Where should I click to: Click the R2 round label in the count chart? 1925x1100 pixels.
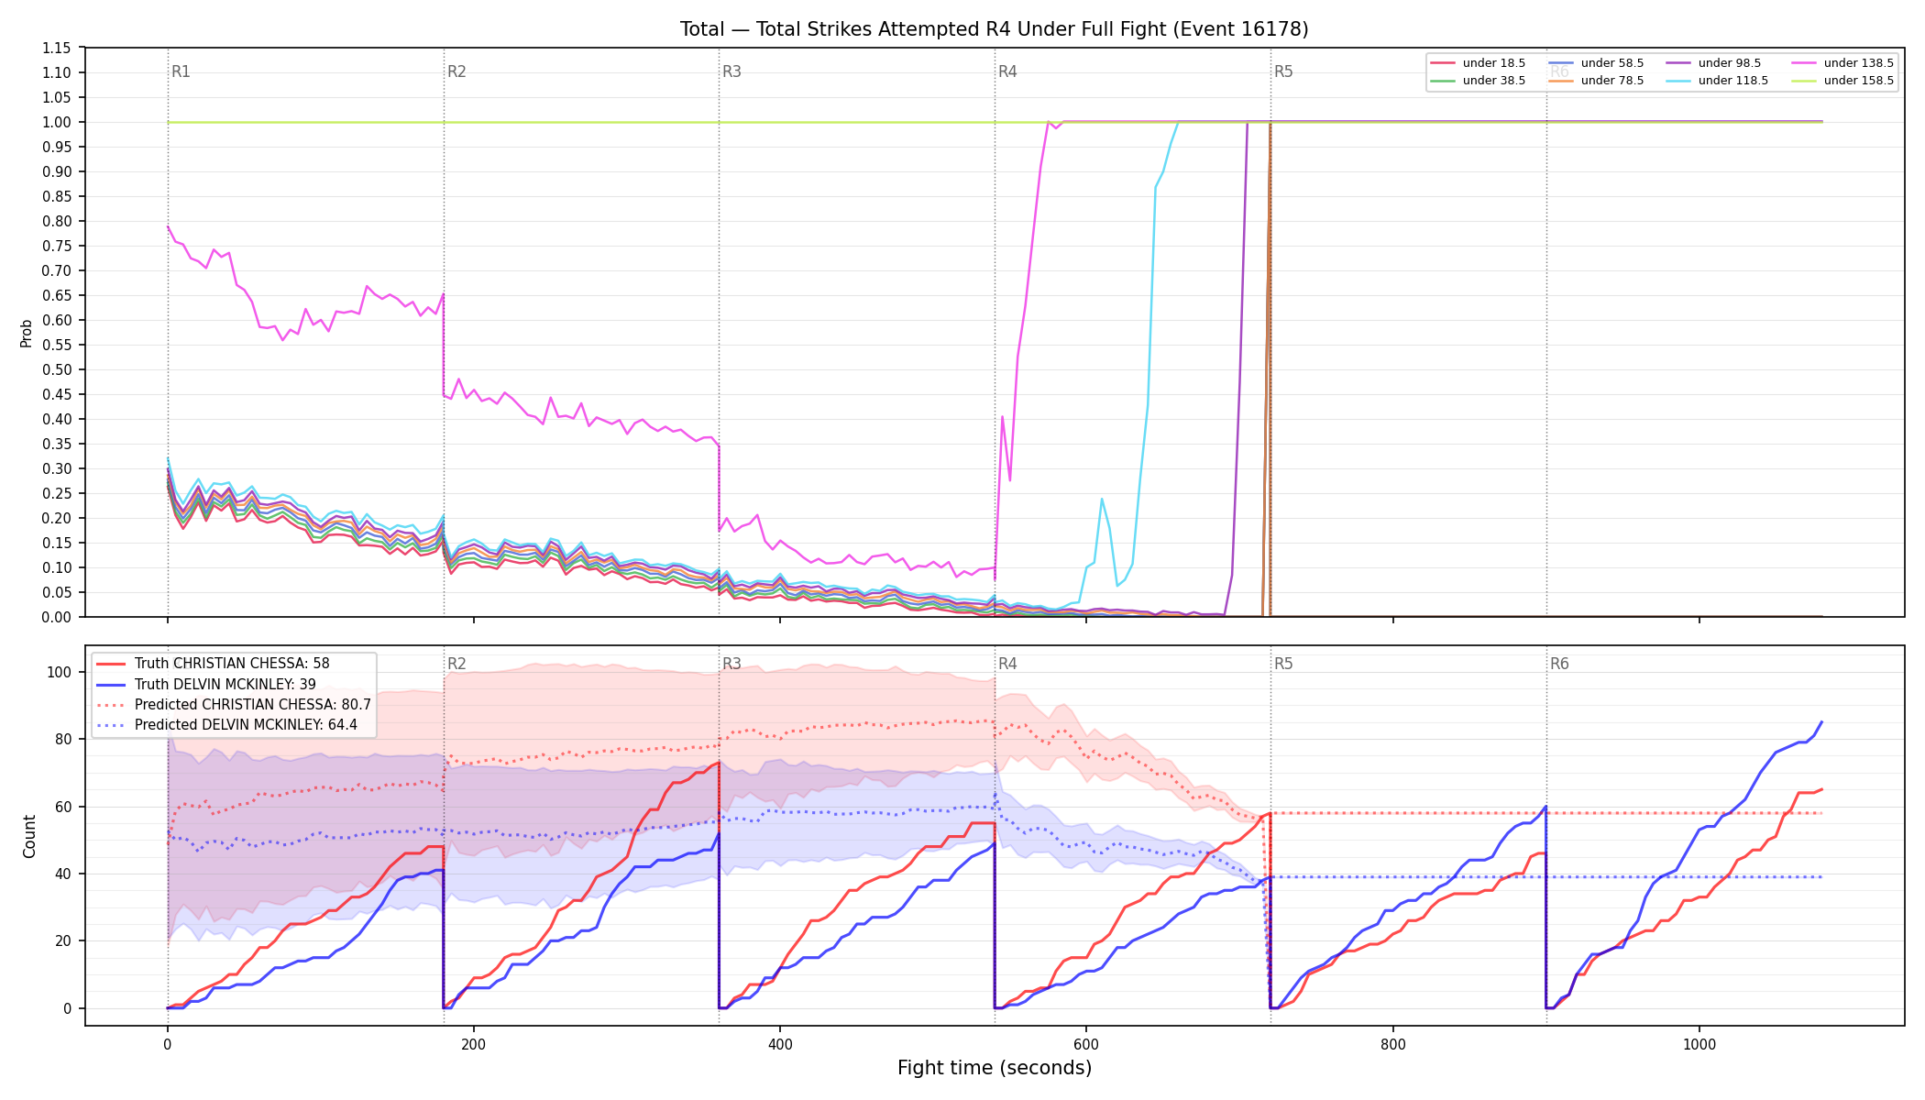pos(456,664)
